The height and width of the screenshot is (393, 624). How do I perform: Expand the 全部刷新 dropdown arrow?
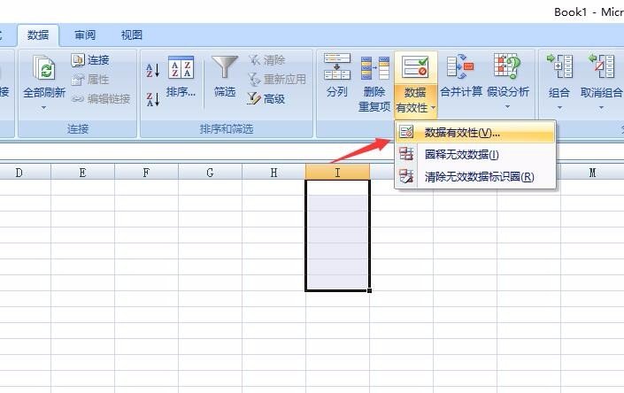[x=43, y=108]
